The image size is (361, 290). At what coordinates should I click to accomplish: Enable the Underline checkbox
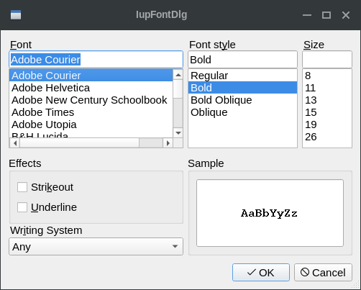(22, 207)
